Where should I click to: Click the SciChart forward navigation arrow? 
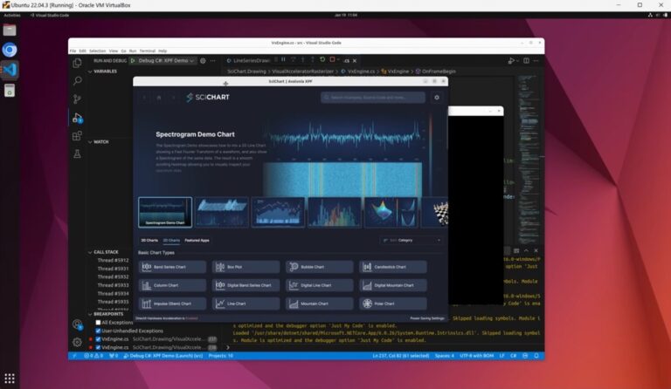[x=173, y=98]
